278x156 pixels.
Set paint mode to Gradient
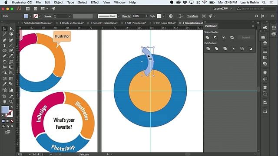click(x=8, y=121)
